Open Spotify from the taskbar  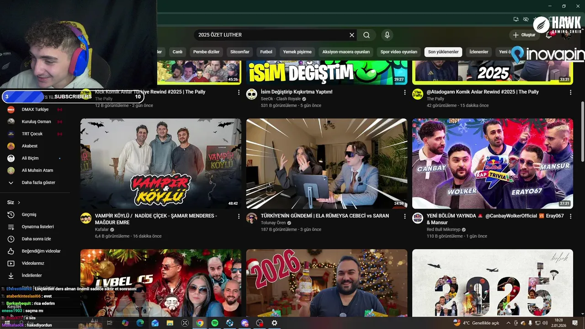[215, 323]
